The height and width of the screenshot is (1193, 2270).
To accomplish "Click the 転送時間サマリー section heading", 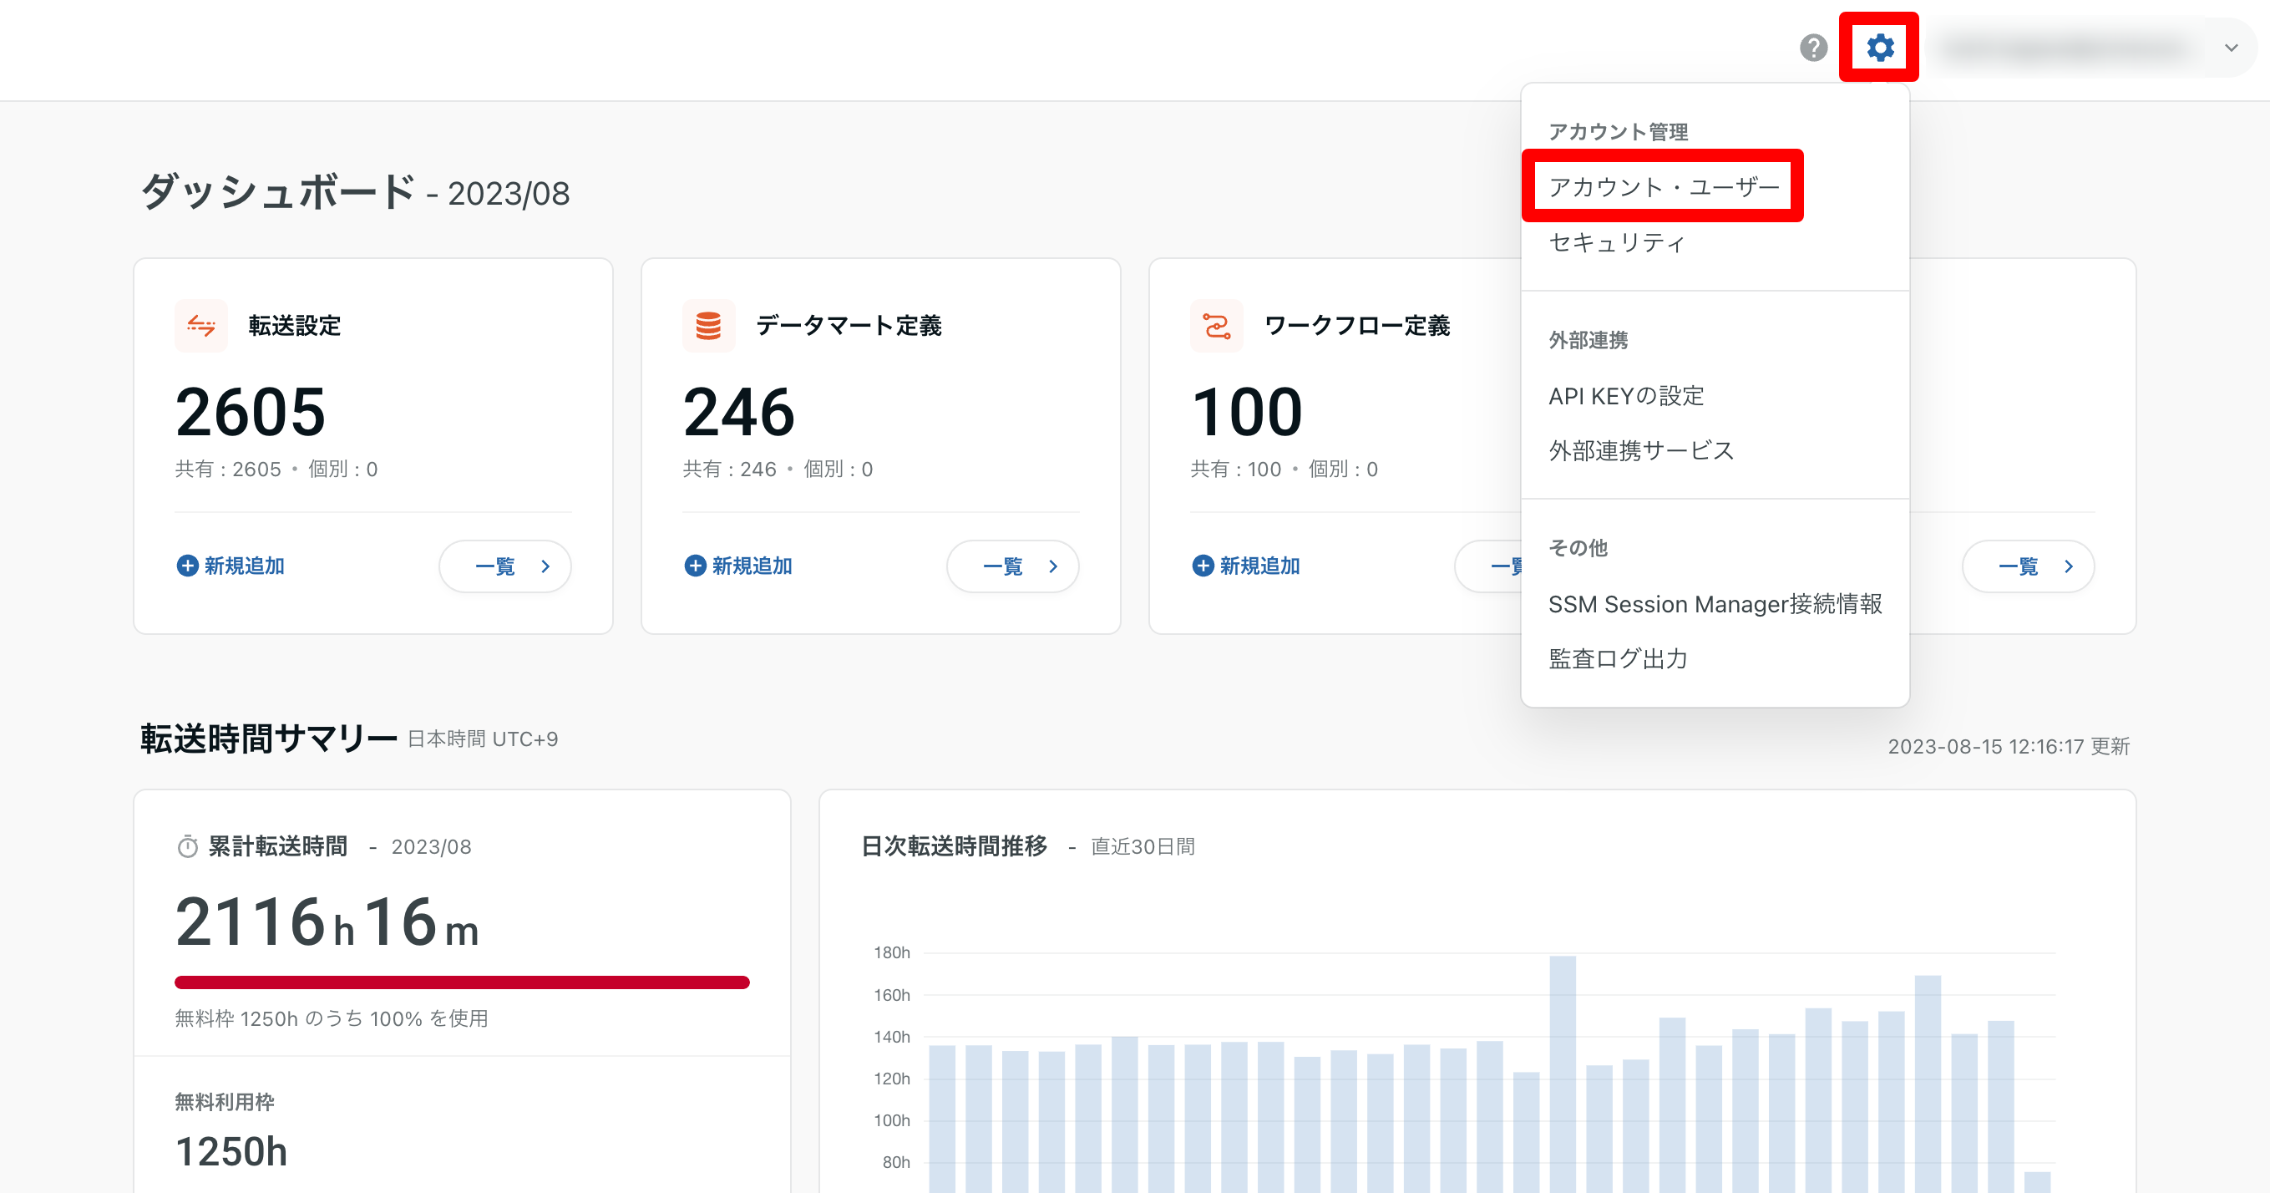I will (x=269, y=739).
